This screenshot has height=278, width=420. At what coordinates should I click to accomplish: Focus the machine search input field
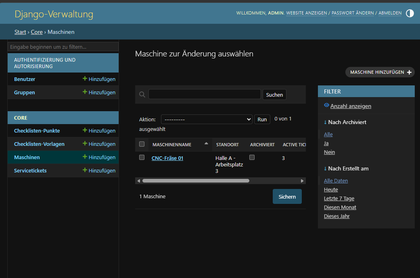(x=205, y=94)
